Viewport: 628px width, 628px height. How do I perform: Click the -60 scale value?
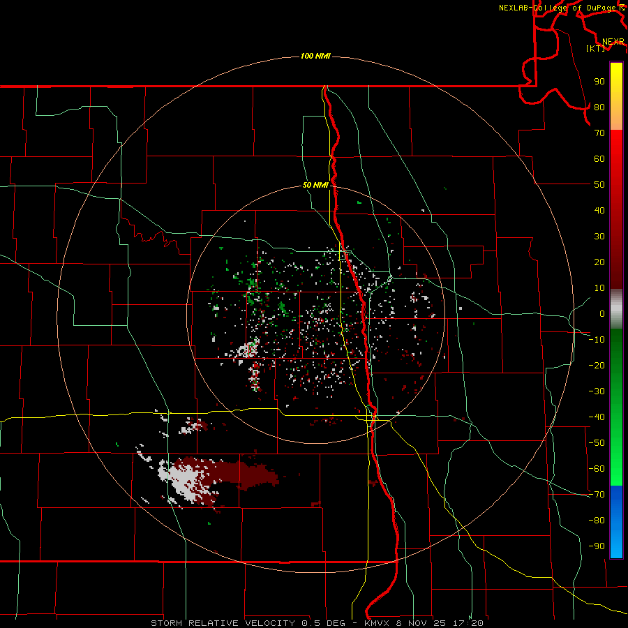[597, 469]
